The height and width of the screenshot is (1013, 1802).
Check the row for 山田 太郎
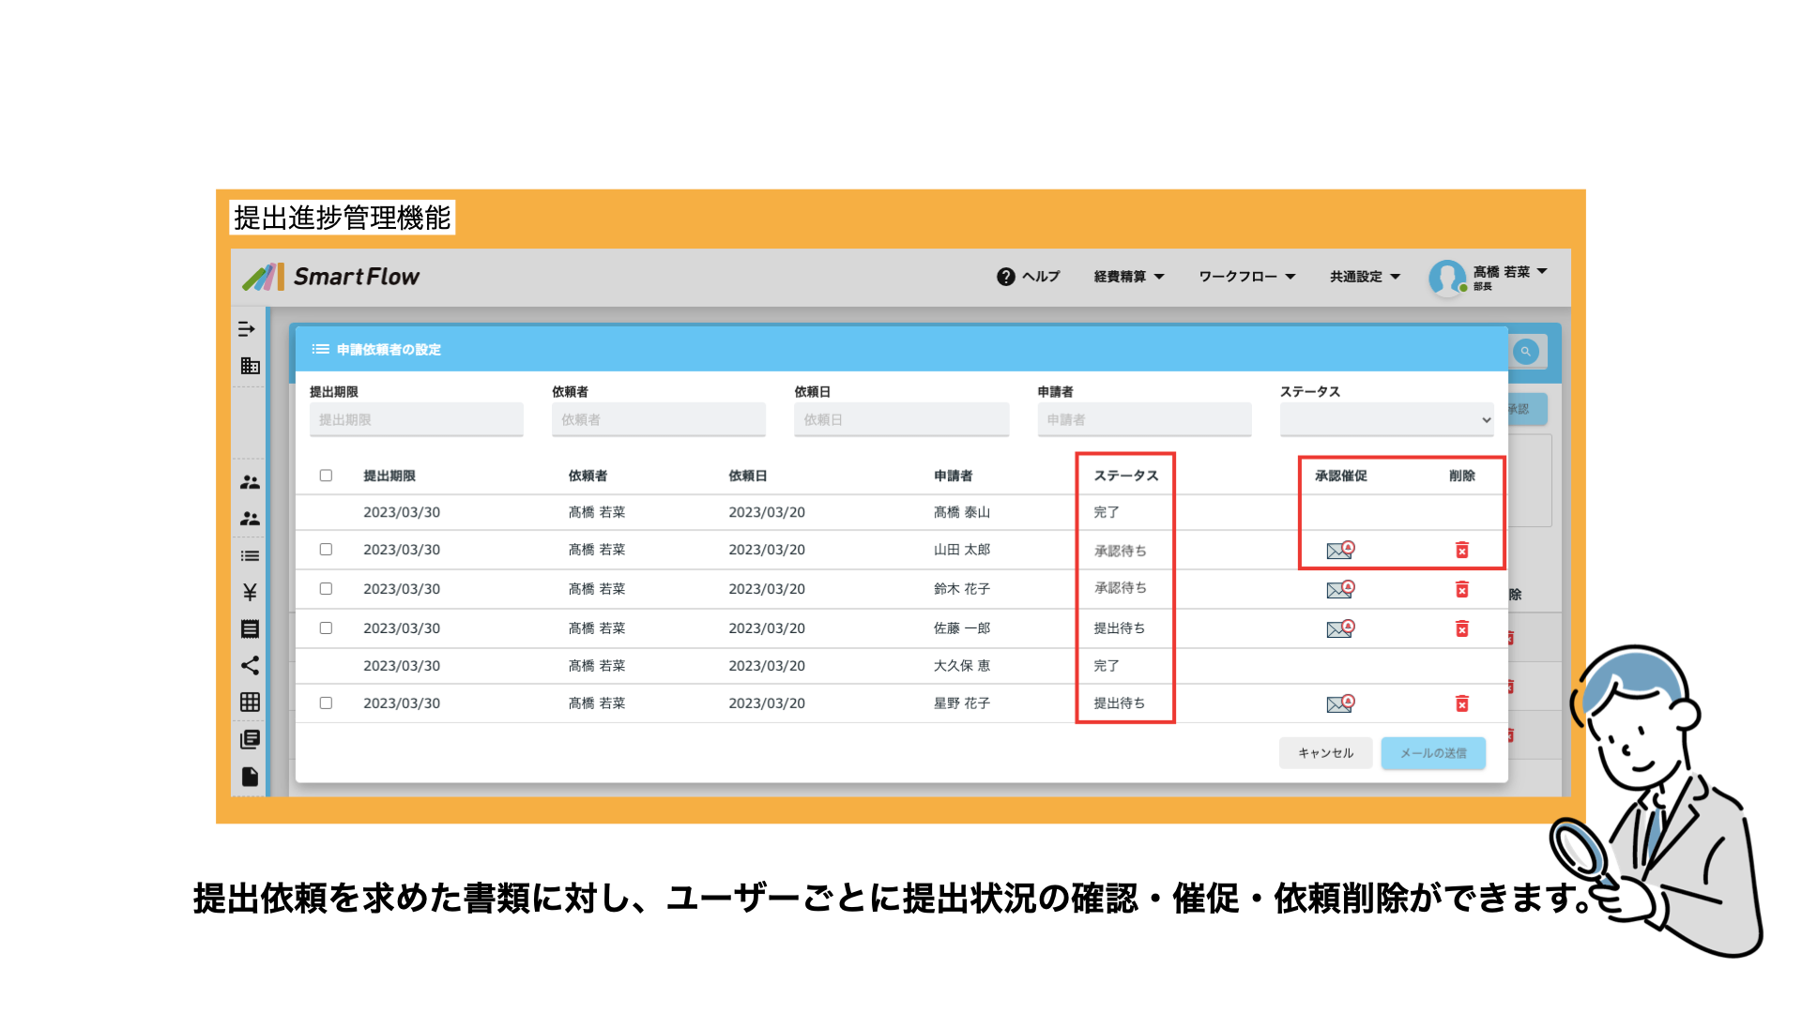[326, 550]
